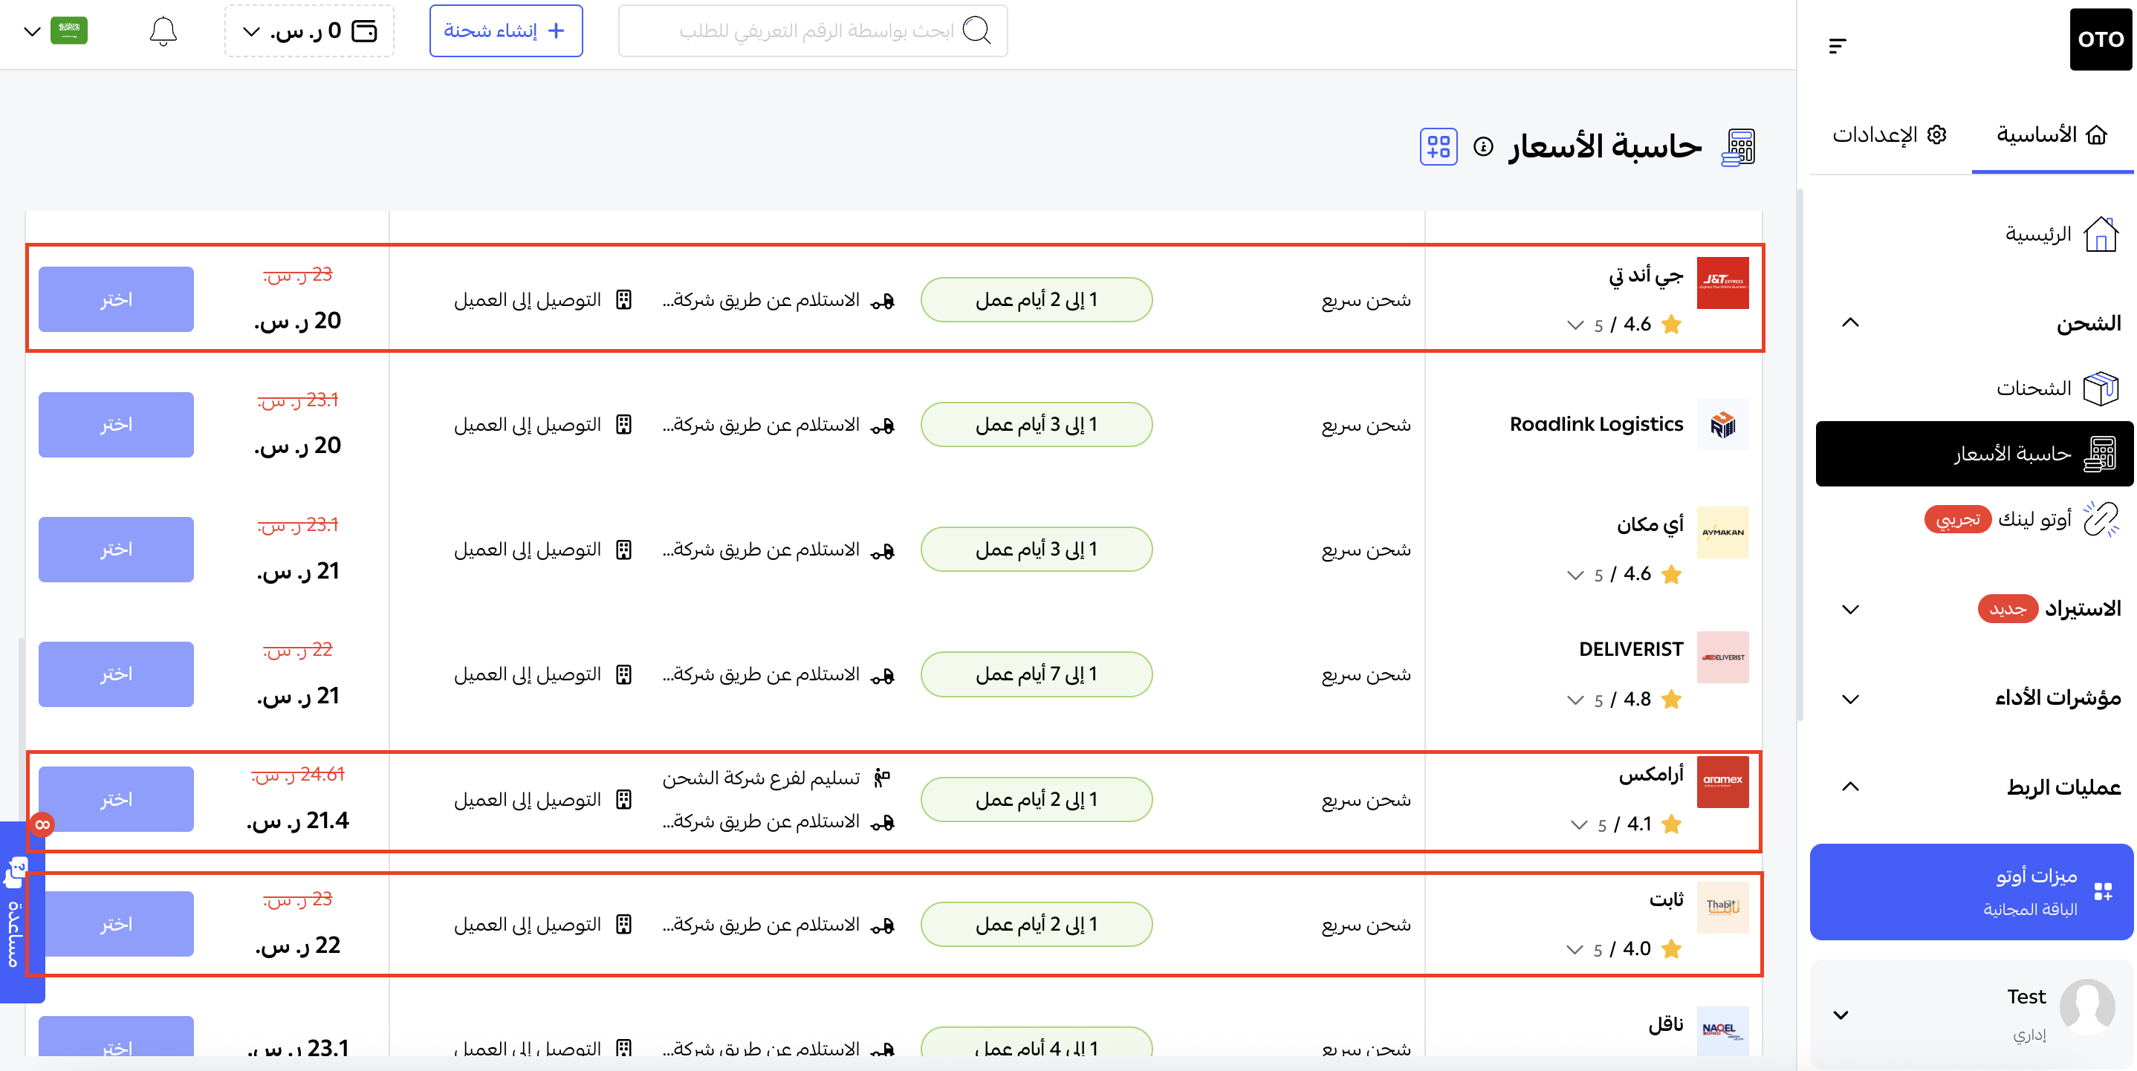The image size is (2137, 1071).
Task: Expand rating details for ثابت 4.0
Action: click(x=1575, y=949)
